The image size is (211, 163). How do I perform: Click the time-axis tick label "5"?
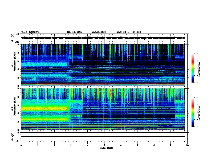click(x=104, y=145)
